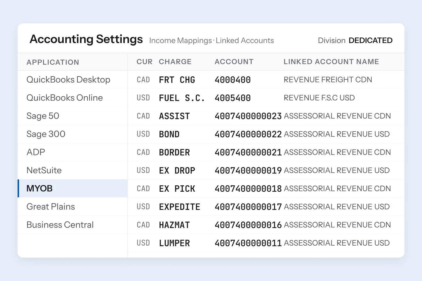Viewport: 422px width, 281px height.
Task: Click account number 4007400000018
Action: coord(248,189)
